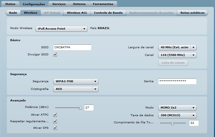Viewport: 215px width, 137px height.
Task: Switch to the Sistema tab
Action: coord(79,4)
